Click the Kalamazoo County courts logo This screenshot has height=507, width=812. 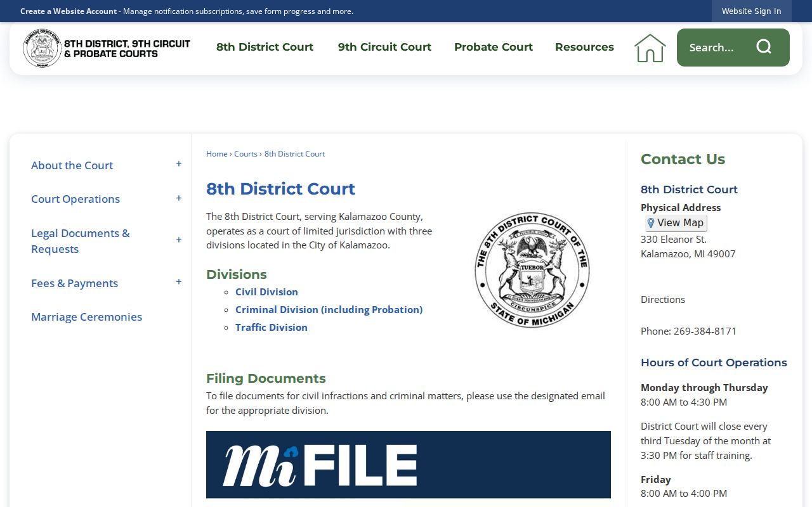(x=107, y=48)
